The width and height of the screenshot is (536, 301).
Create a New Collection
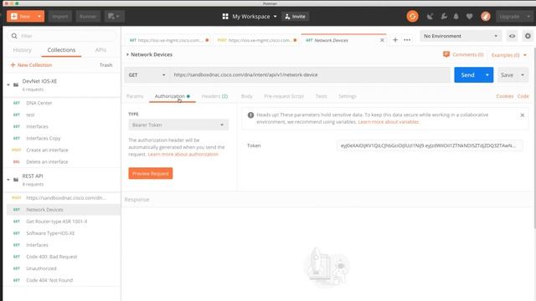pyautogui.click(x=31, y=65)
